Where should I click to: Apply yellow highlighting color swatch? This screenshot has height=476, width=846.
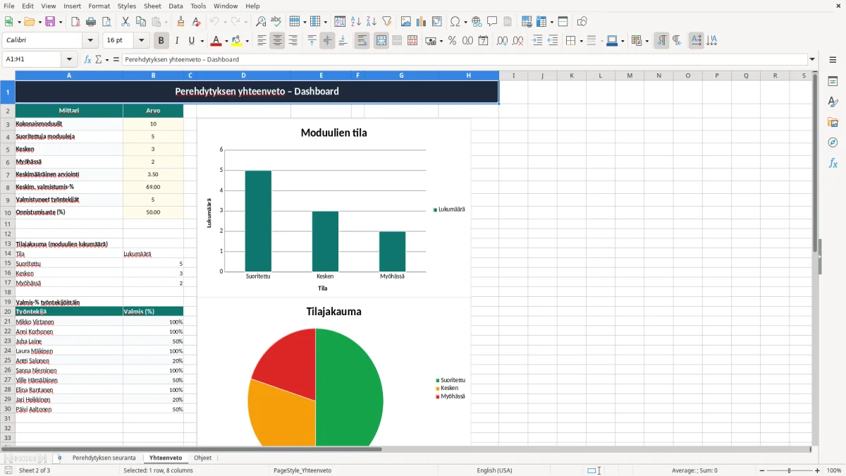[x=237, y=41]
